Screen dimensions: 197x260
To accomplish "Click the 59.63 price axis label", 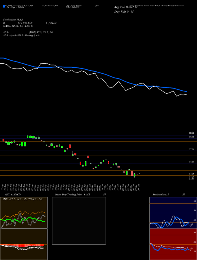I will (x=192, y=137).
